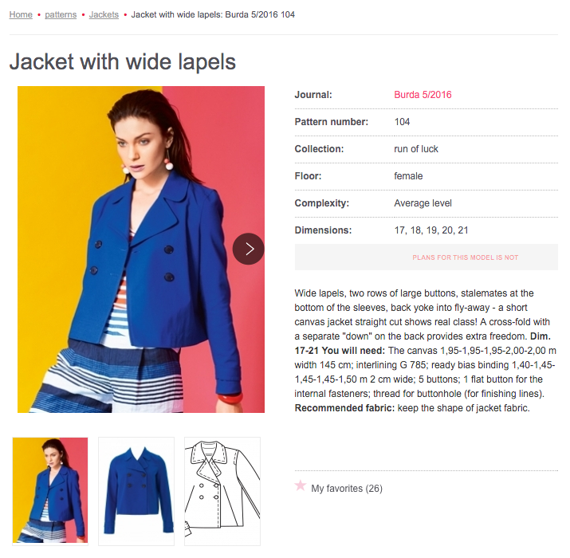The width and height of the screenshot is (570, 558).
Task: Select the model photo thumbnail
Action: [50, 490]
